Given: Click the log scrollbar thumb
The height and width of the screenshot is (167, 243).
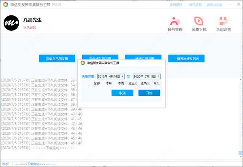Looking at the screenshot, I should click(x=240, y=153).
